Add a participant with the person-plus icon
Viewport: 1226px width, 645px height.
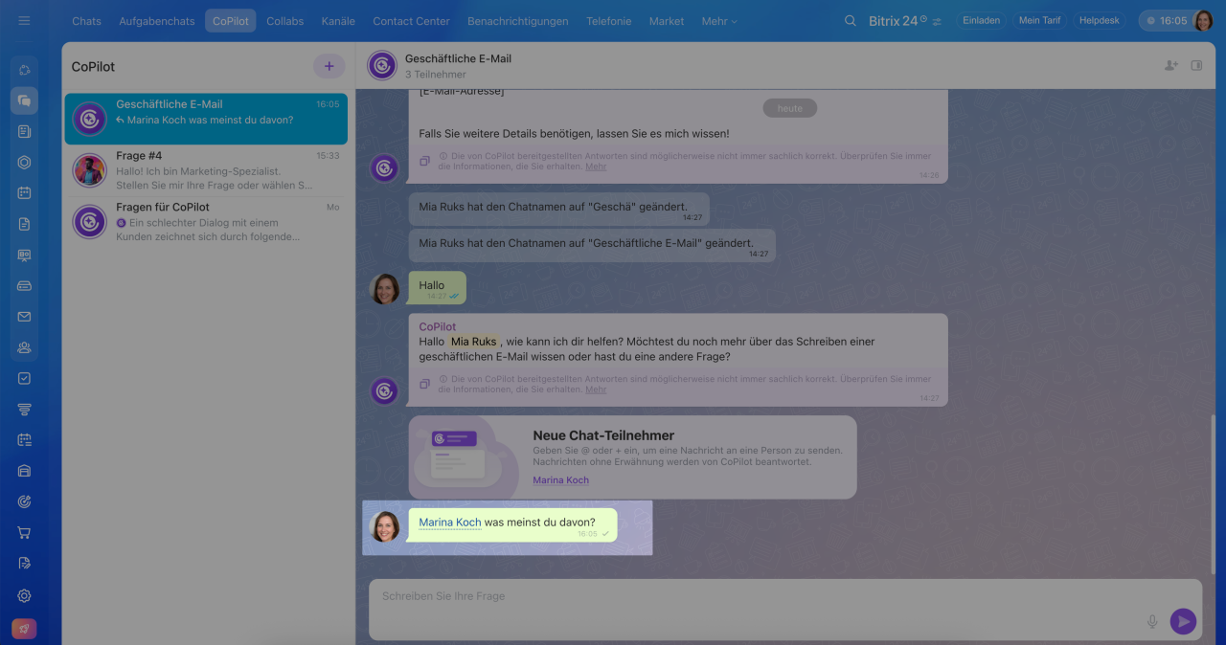(x=1170, y=65)
